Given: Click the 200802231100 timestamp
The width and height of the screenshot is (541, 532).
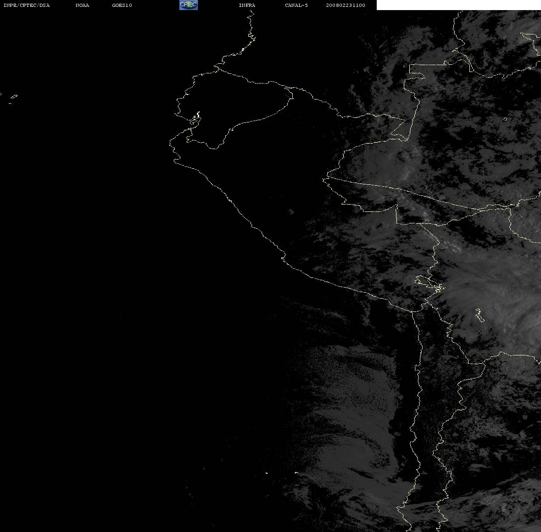Looking at the screenshot, I should (x=346, y=5).
